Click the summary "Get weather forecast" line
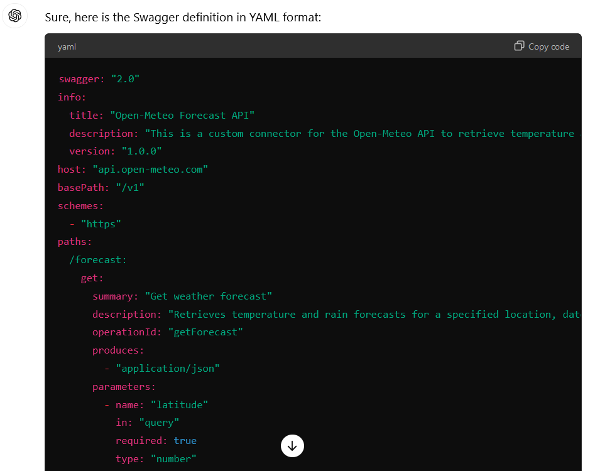 [182, 296]
